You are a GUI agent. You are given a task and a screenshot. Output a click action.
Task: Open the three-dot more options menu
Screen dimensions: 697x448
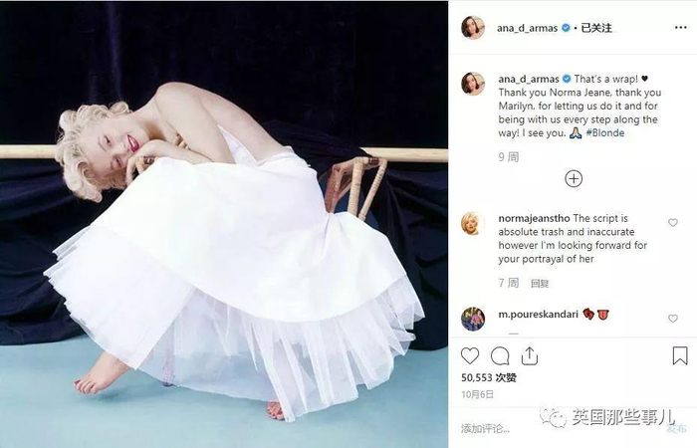tap(680, 28)
